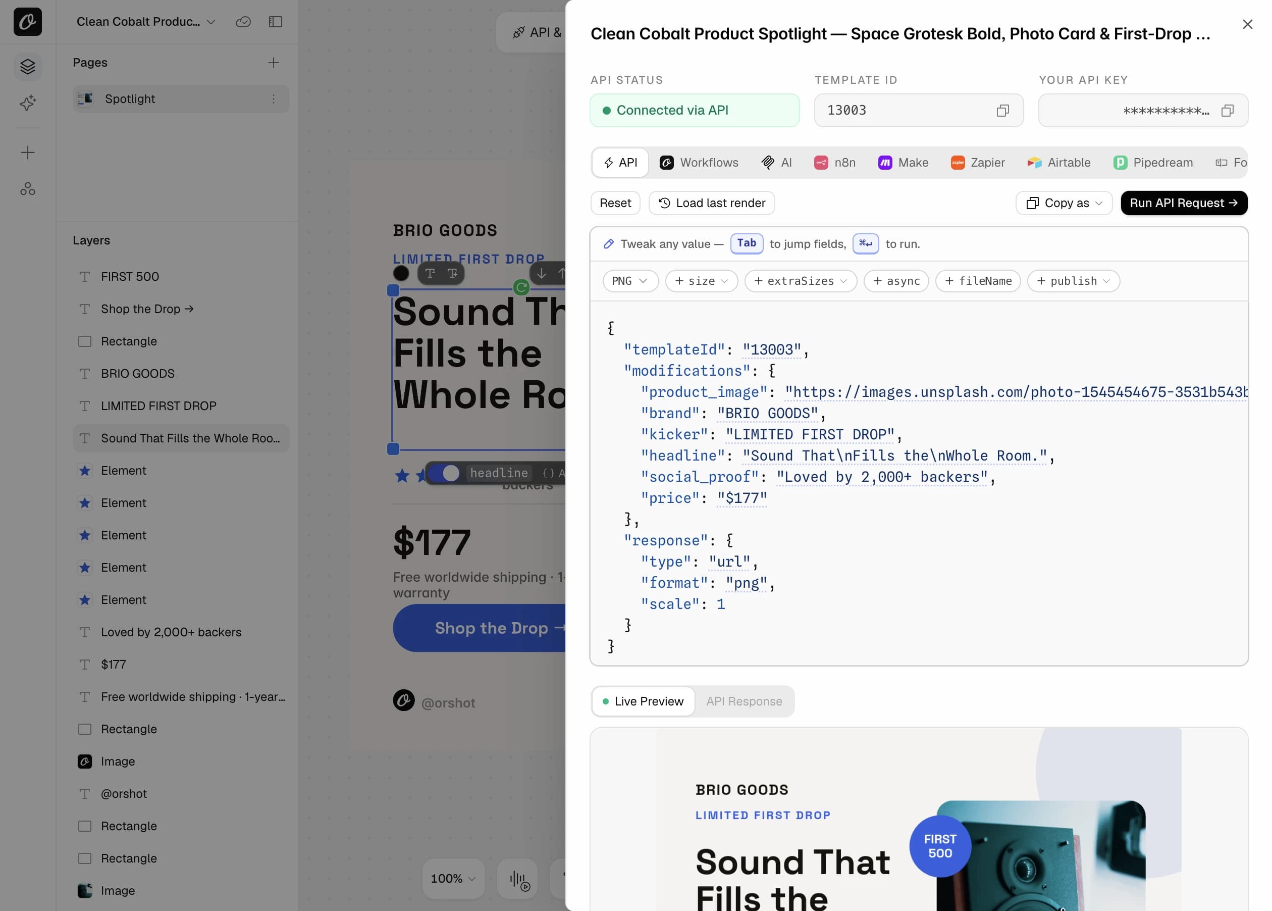The width and height of the screenshot is (1272, 911).
Task: Toggle the sidebar panel layout icon
Action: click(x=275, y=22)
